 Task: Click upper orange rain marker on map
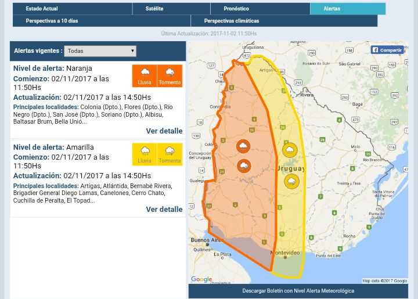click(243, 146)
